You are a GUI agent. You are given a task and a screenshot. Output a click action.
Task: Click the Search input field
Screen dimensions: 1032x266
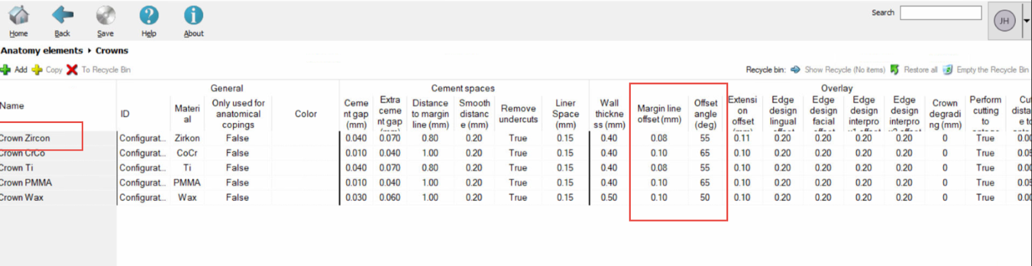click(940, 13)
